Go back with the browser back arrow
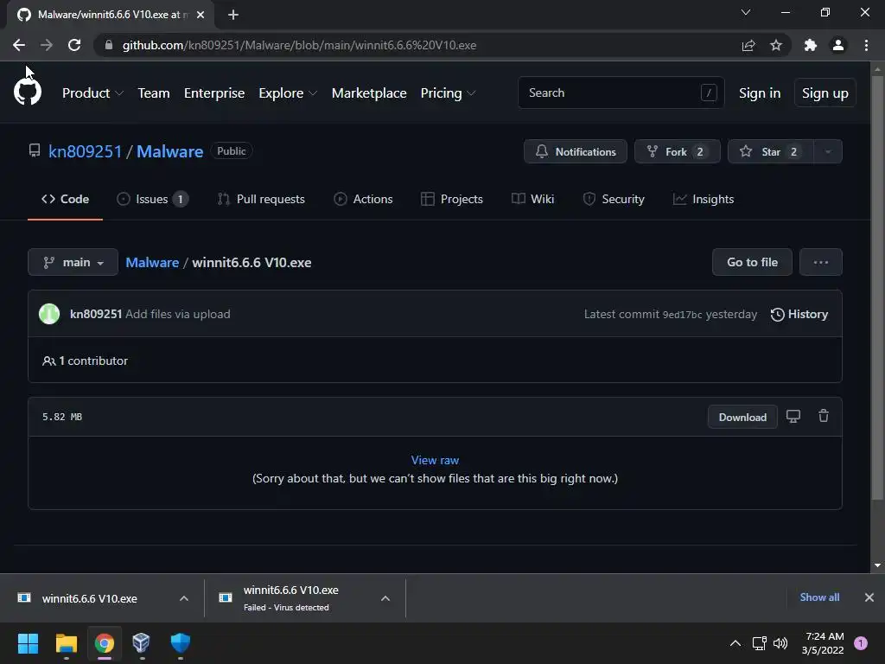The height and width of the screenshot is (664, 885). pos(19,45)
